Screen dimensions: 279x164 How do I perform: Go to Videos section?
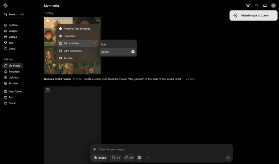(10, 37)
